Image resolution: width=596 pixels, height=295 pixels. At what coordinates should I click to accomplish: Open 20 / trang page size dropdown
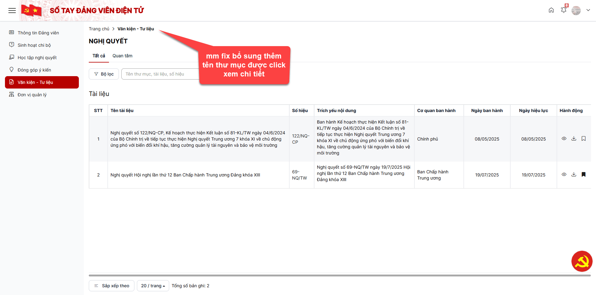153,286
